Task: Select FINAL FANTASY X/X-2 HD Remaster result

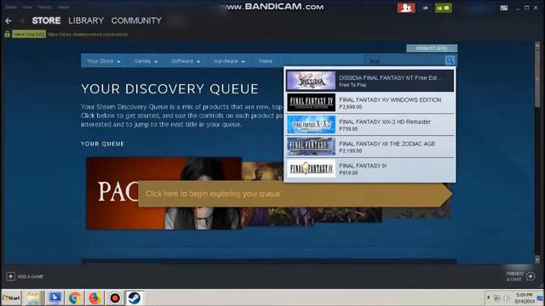Action: (x=370, y=125)
